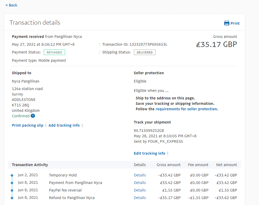Click the Print text label
Image resolution: width=259 pixels, height=205 pixels.
pos(235,23)
